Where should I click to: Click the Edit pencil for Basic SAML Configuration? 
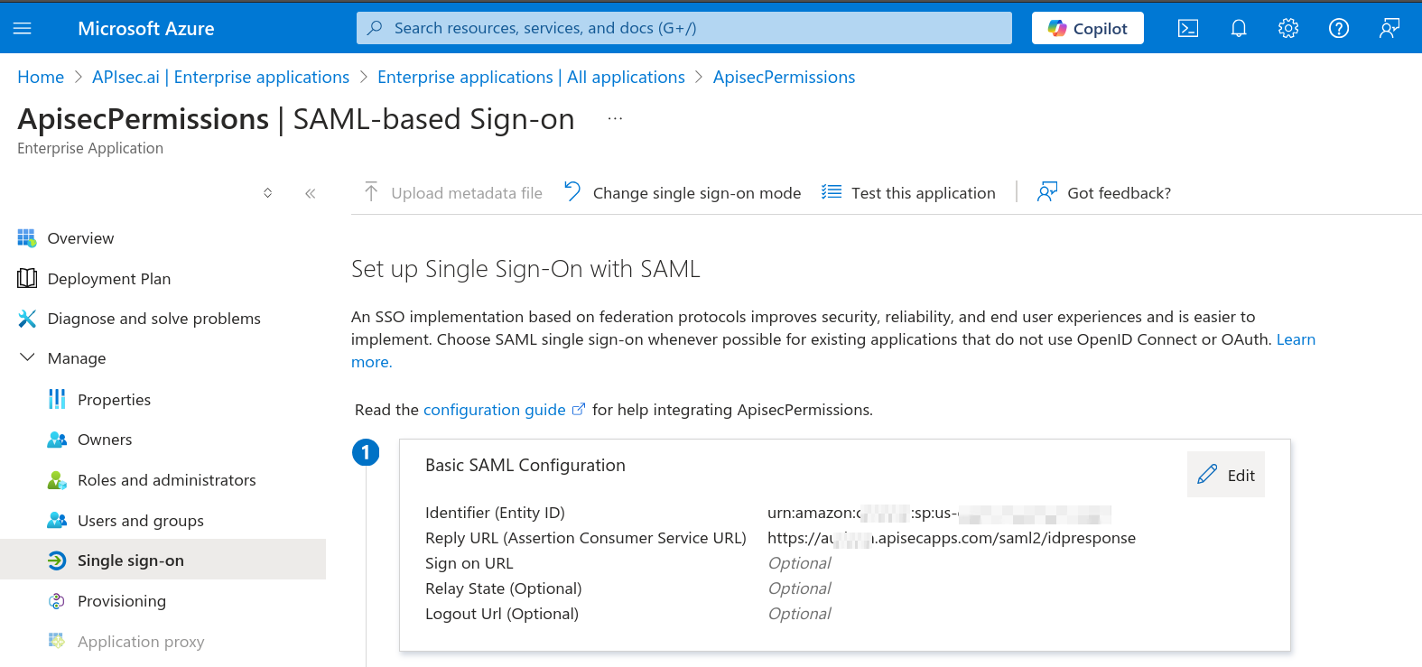pyautogui.click(x=1225, y=475)
